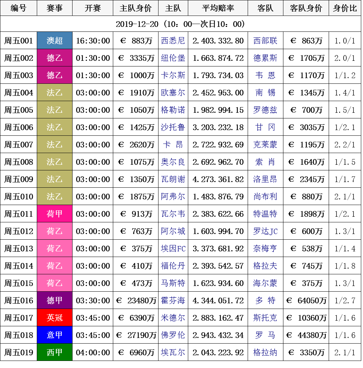363x368 pixels.
Task: Click the 澳超 league cell
Action: pos(54,41)
